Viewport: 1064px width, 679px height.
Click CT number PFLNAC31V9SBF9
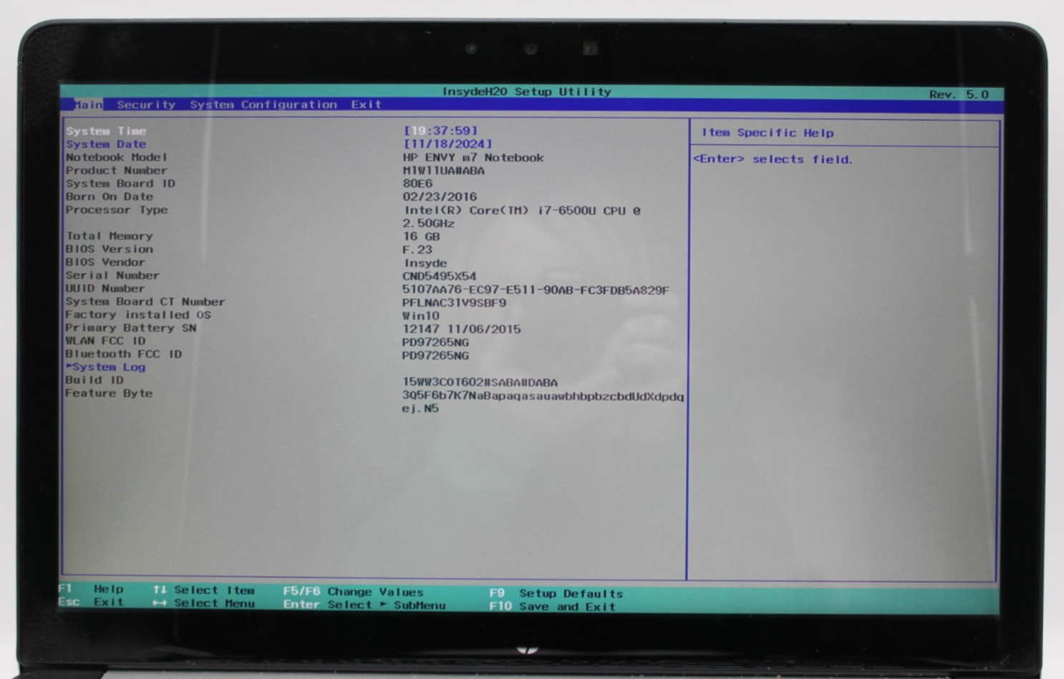(x=454, y=303)
